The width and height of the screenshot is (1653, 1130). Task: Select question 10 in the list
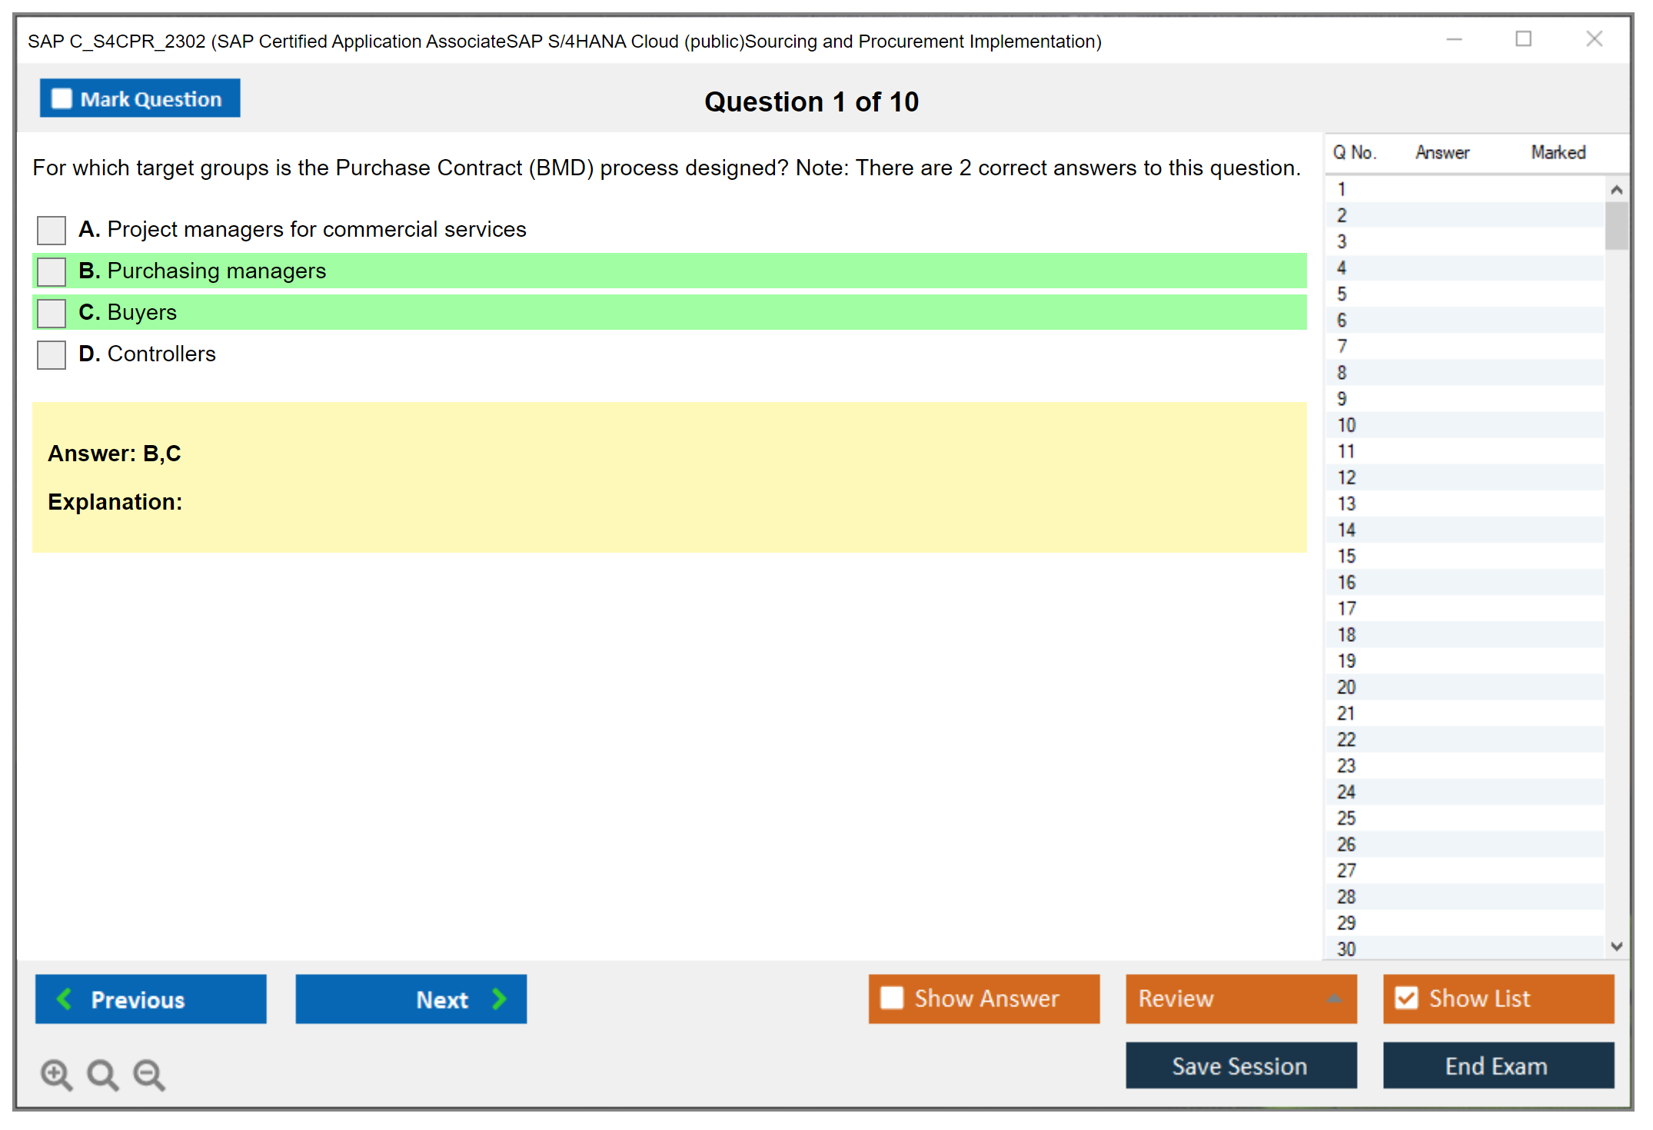point(1346,425)
